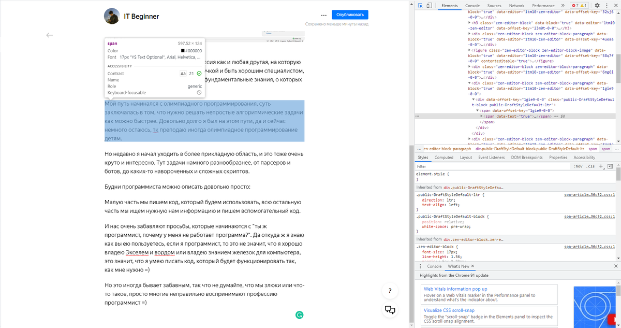This screenshot has height=328, width=621.
Task: Select the div.public-DraftStyleDefault-block breadcrumb
Action: click(x=531, y=148)
